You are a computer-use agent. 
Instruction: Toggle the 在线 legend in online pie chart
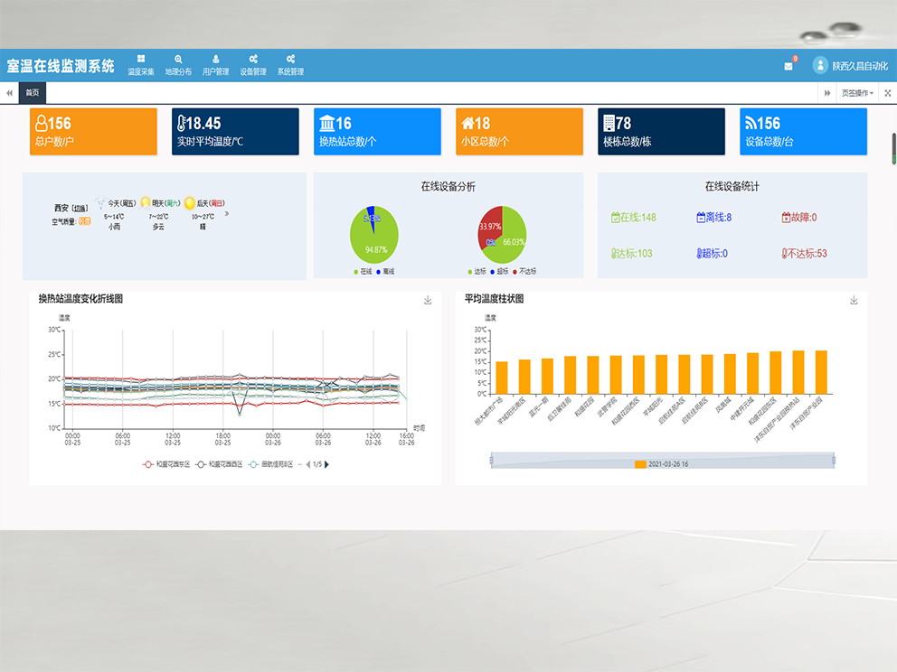[x=364, y=272]
